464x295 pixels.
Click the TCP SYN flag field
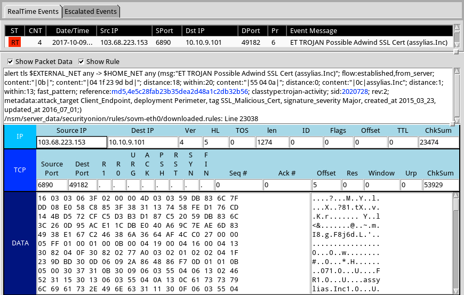tap(191, 185)
